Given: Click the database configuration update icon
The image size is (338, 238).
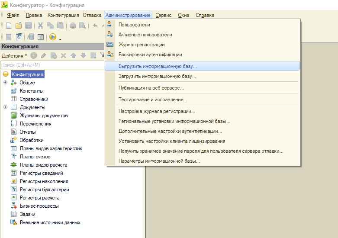Looking at the screenshot, I should pos(30,37).
